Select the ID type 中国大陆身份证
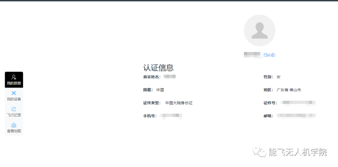This screenshot has height=167, width=338. [179, 103]
